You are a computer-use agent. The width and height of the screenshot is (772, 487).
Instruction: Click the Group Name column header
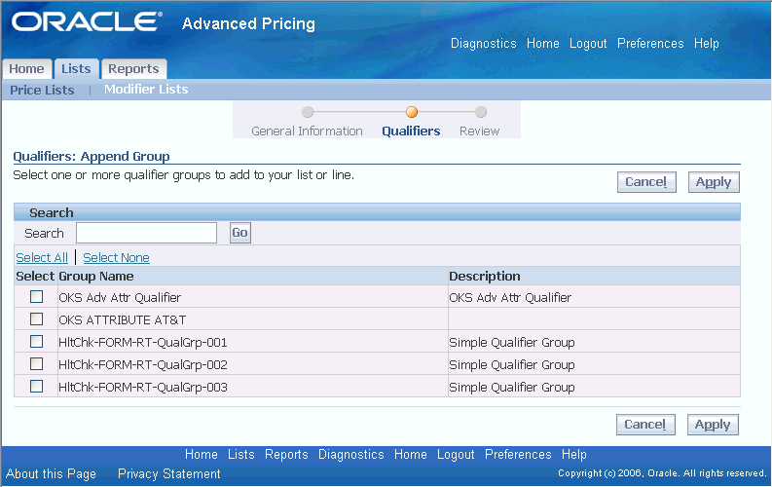(x=96, y=277)
